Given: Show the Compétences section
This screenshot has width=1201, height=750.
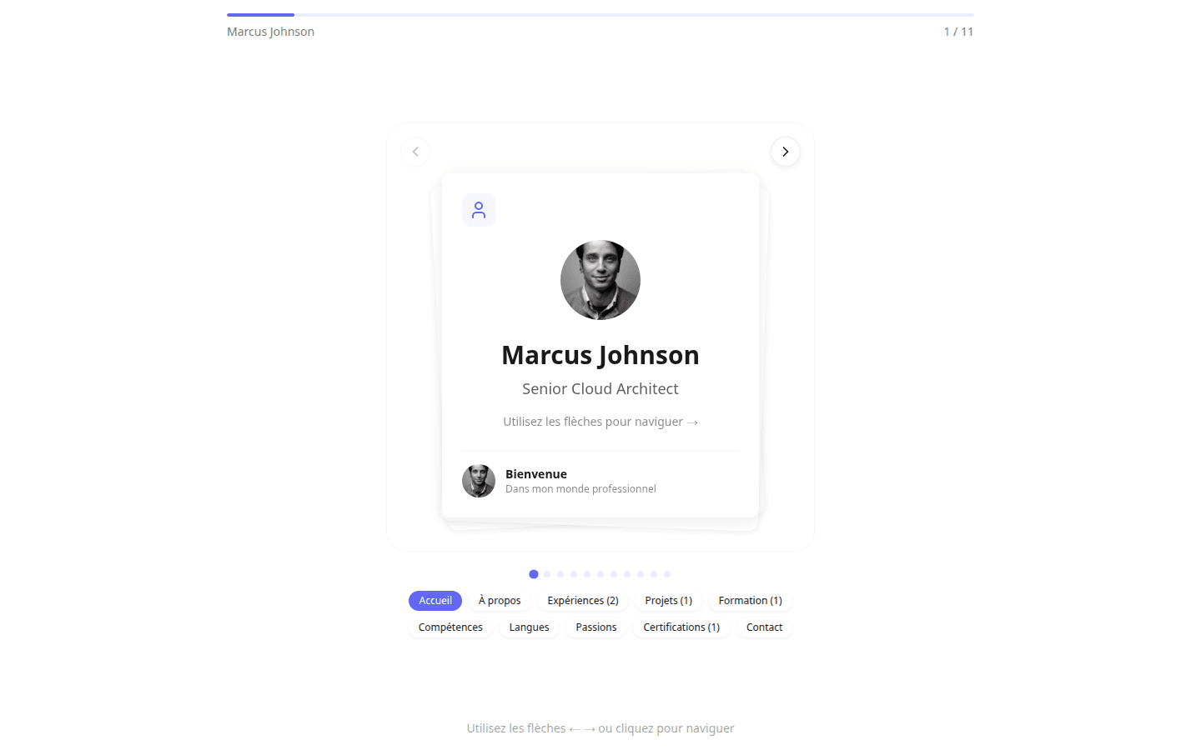Looking at the screenshot, I should tap(450, 627).
